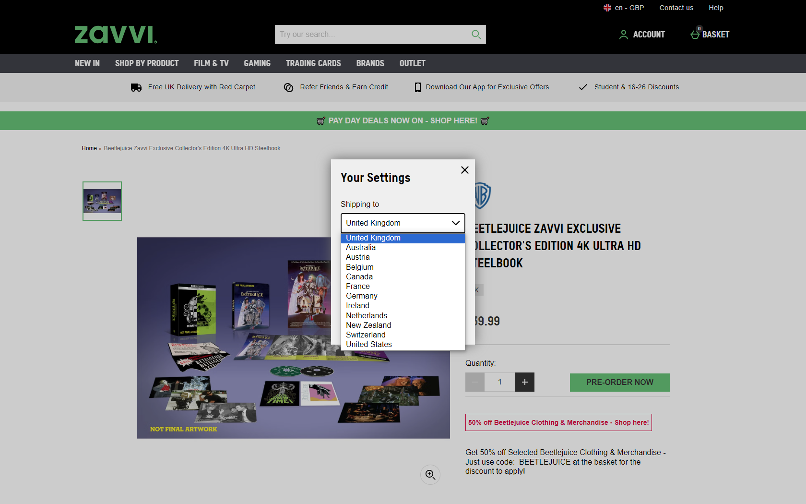
Task: Open the Outlet menu
Action: 413,63
